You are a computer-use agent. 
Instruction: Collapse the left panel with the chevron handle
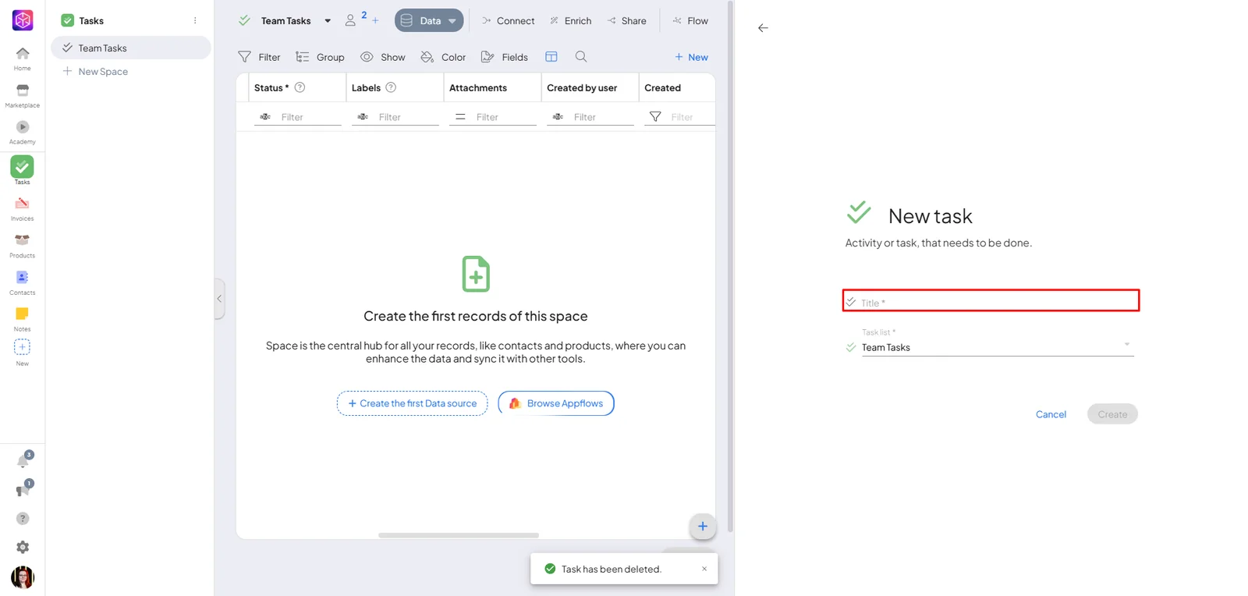tap(219, 299)
